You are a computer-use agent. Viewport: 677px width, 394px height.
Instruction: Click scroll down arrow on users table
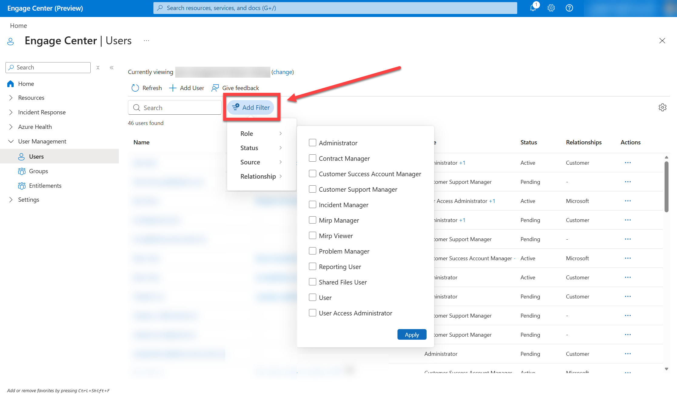(666, 369)
